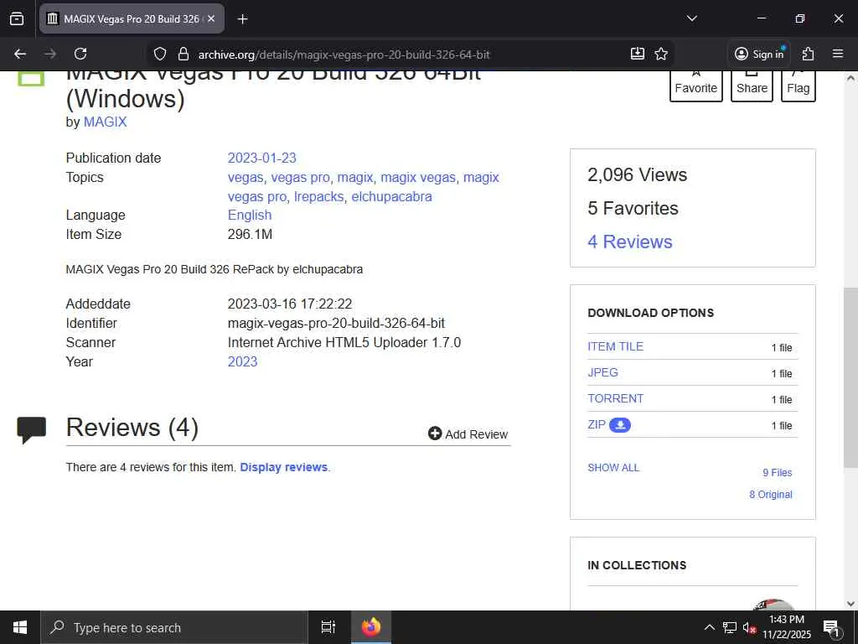Click the 4 Reviews link in stats box
Image resolution: width=858 pixels, height=644 pixels.
click(630, 241)
